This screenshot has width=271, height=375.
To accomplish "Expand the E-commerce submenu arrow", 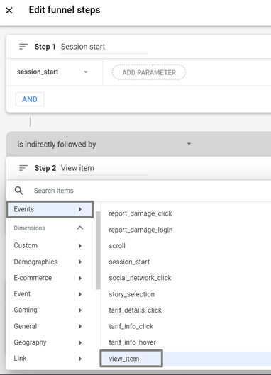I will pos(80,278).
